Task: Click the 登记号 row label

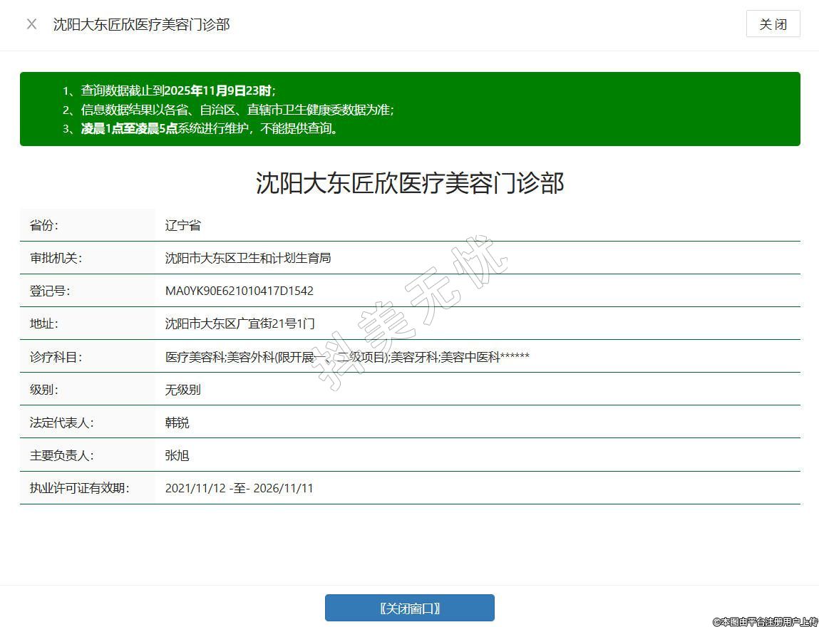Action: pos(50,291)
